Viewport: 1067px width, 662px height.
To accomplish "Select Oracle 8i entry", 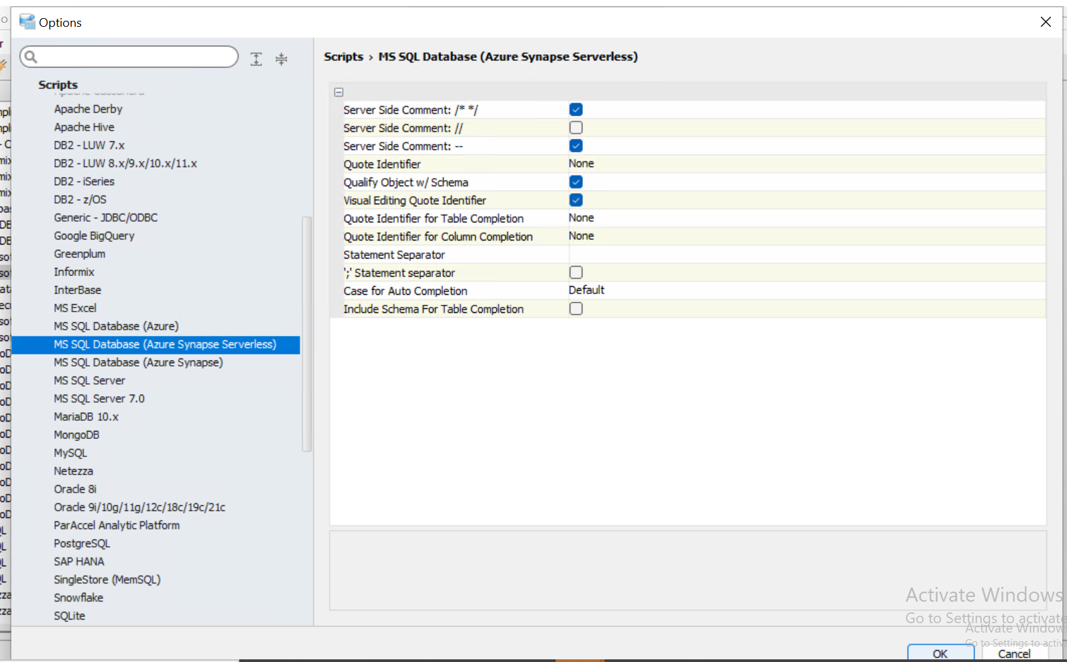I will click(75, 489).
